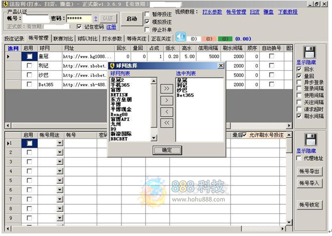Open the 帐号用途 dropdown in row 7
The height and width of the screenshot is (236, 332).
[60, 199]
